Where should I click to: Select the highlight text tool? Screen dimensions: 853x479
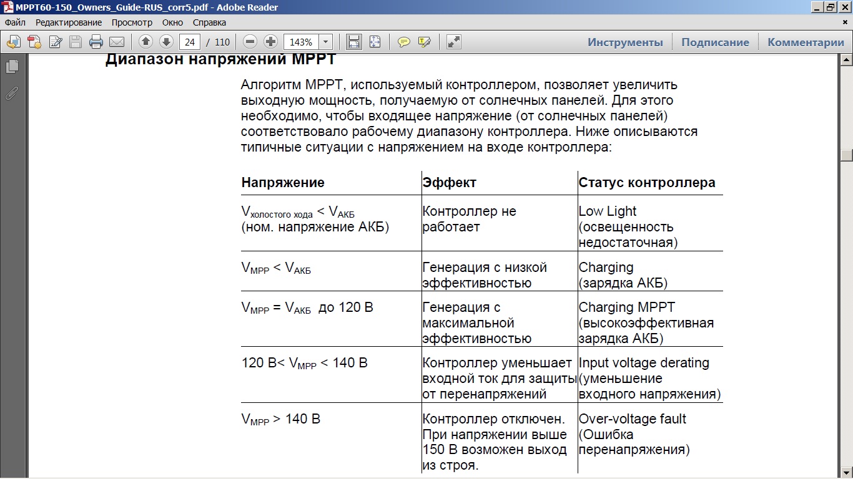click(425, 42)
